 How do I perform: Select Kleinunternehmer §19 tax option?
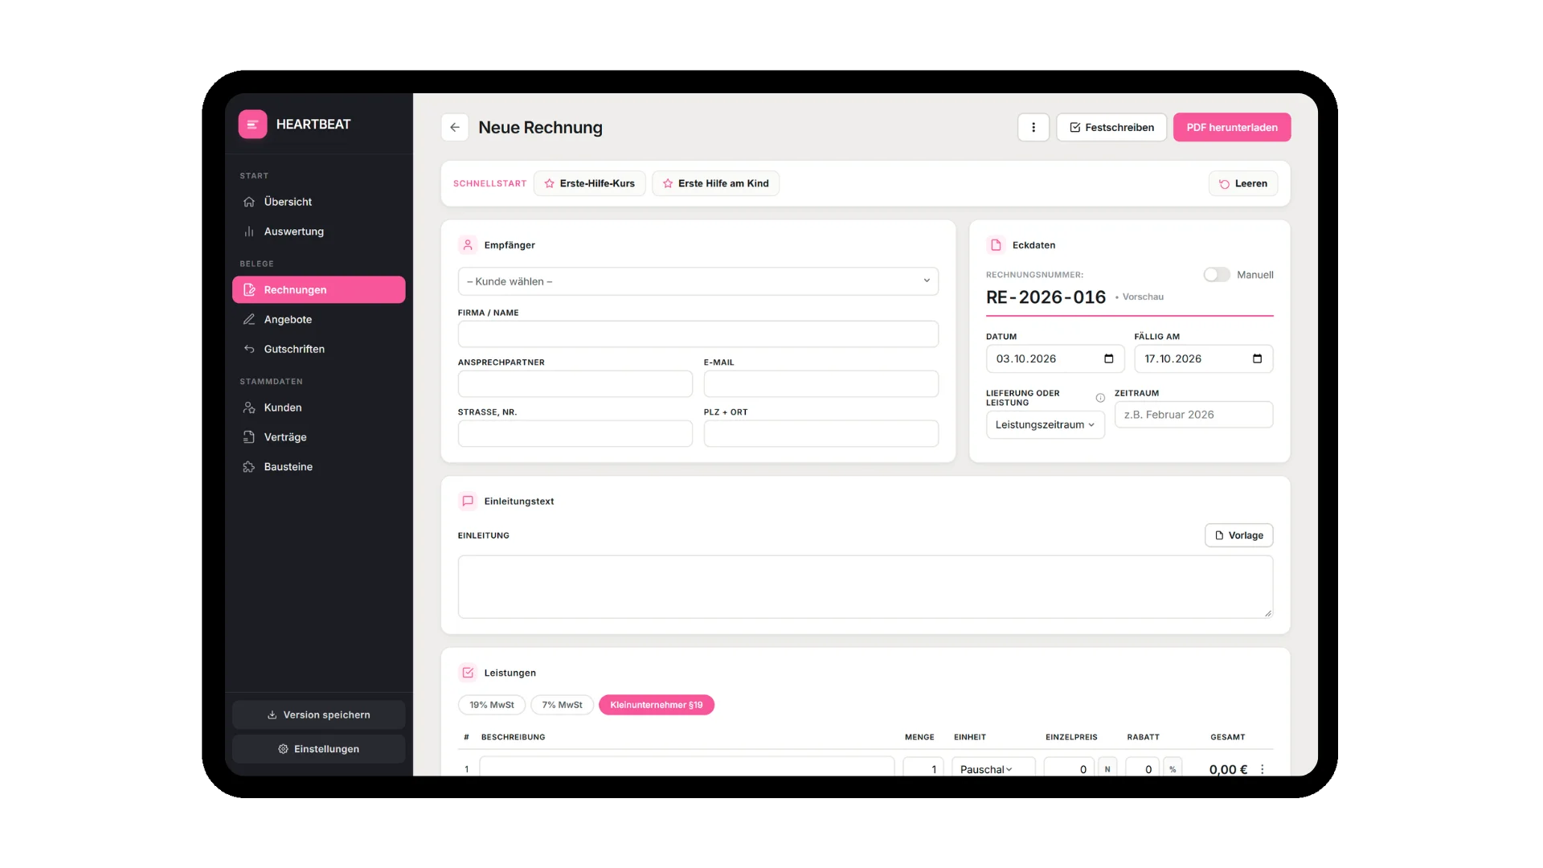(x=656, y=705)
